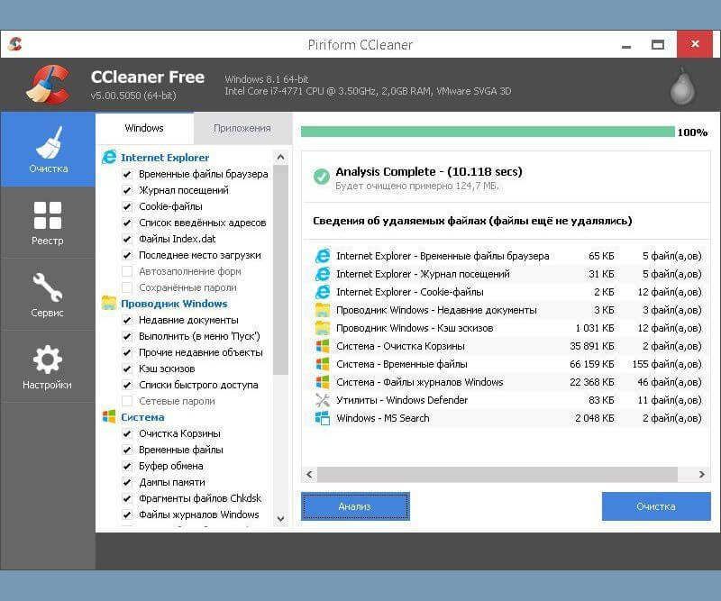This screenshot has width=721, height=601.
Task: Uncheck Списки быстрого доступа checkbox
Action: 127,385
